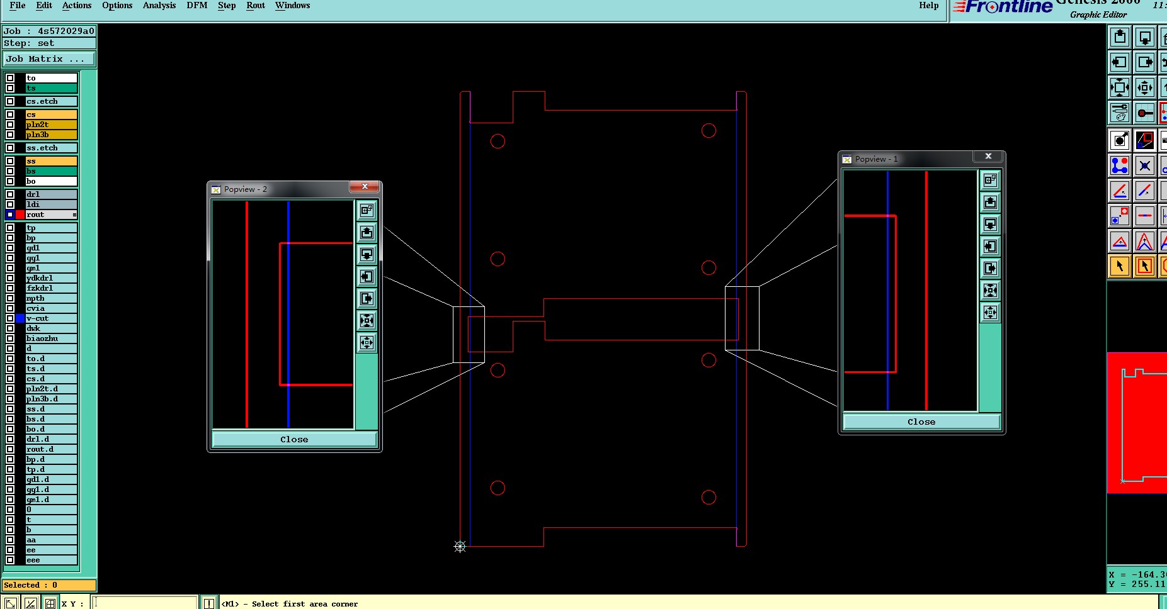
Task: Click the pan left icon in main toolbar
Action: tap(1120, 62)
